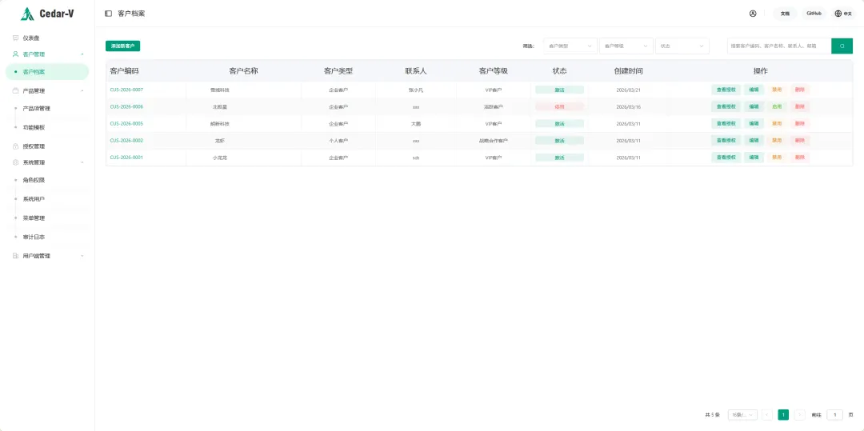This screenshot has width=864, height=431.
Task: Open customer code CUS-2026-0005 link
Action: click(x=126, y=124)
